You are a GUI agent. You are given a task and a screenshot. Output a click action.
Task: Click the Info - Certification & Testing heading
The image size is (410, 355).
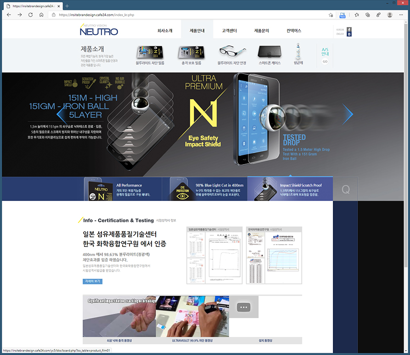pos(118,220)
